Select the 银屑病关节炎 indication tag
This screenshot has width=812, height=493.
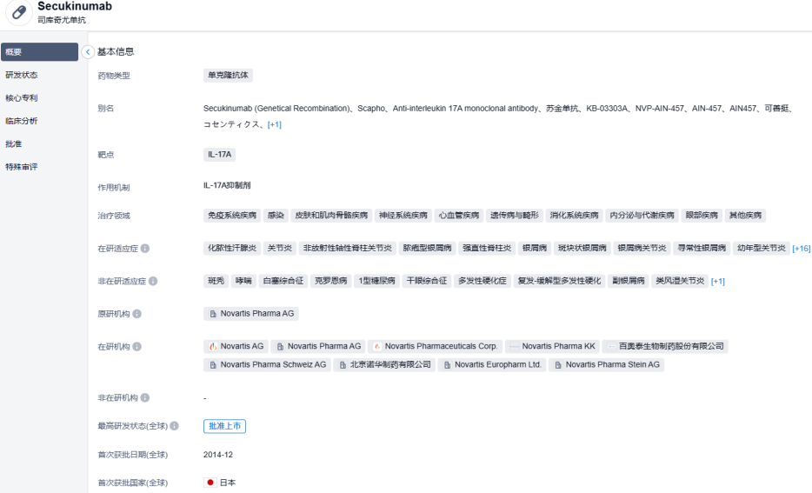(642, 248)
